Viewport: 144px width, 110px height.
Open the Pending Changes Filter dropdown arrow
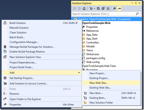(x=94, y=8)
